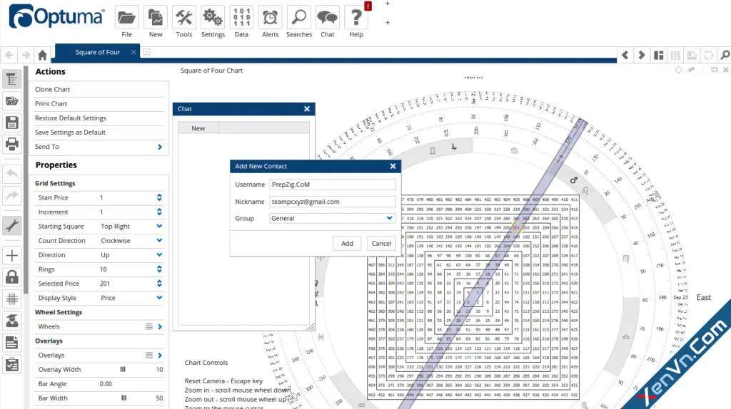731x409 pixels.
Task: Go to next tab chevron
Action: click(x=642, y=55)
